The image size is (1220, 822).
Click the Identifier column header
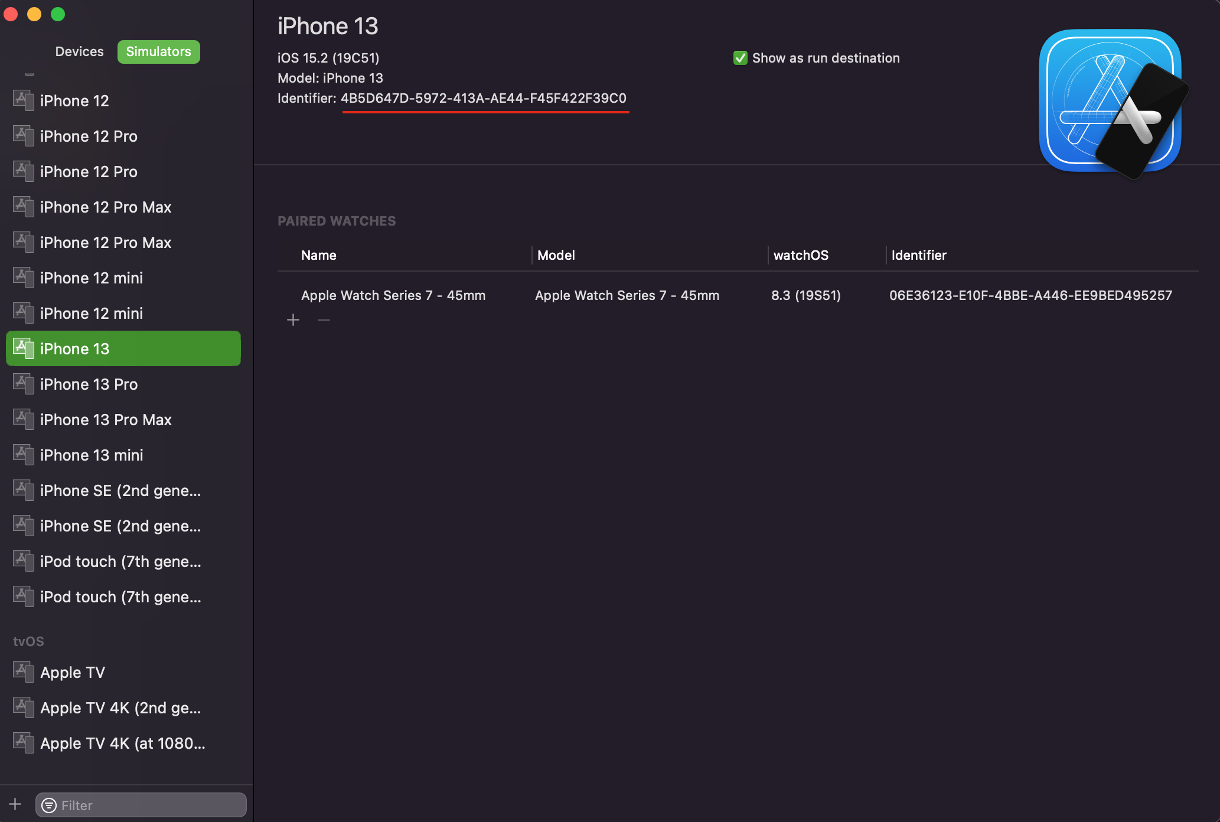pyautogui.click(x=919, y=255)
